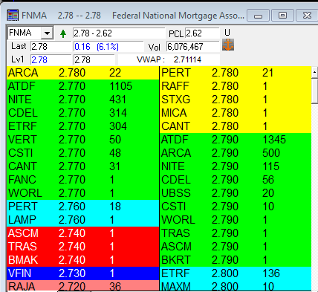The height and width of the screenshot is (292, 318).
Task: Click the FNMA symbol entry box
Action: point(25,33)
